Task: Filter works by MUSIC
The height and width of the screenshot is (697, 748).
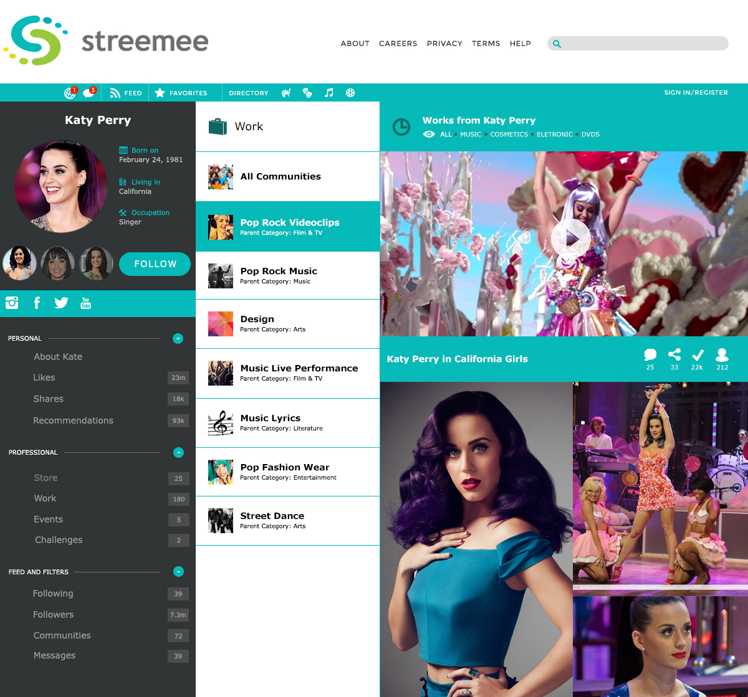Action: (x=471, y=135)
